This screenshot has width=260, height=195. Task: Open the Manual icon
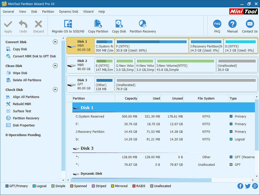tap(232, 24)
